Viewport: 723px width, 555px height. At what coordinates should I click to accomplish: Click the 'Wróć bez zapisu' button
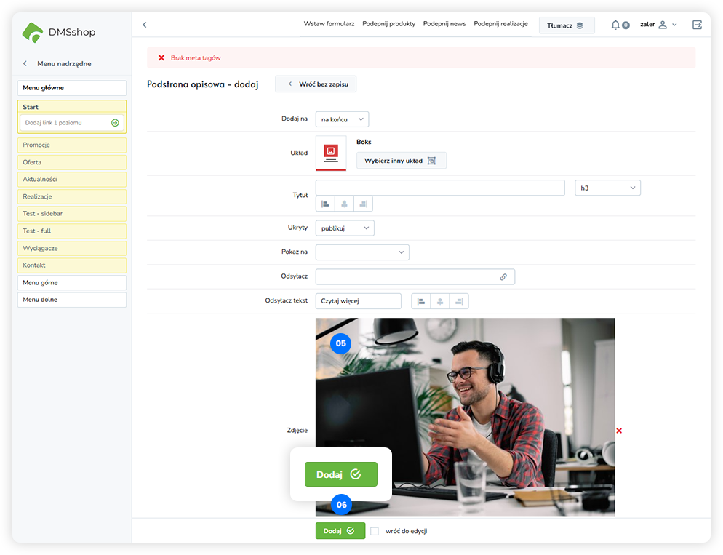click(x=316, y=84)
